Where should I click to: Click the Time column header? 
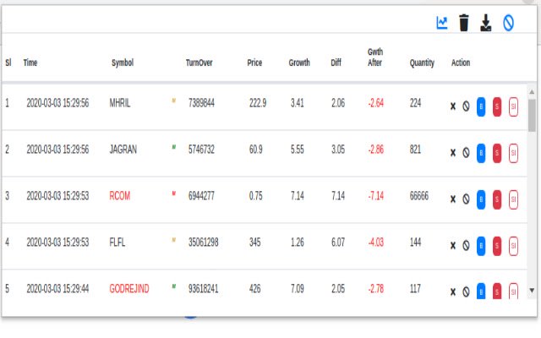click(x=30, y=63)
